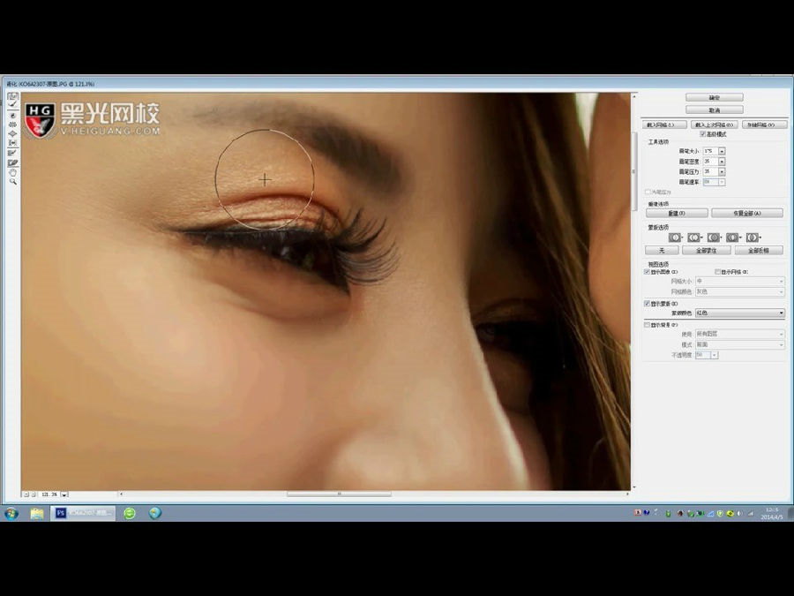
Task: Open the backdrop 使用 layers dropdown
Action: coord(740,334)
